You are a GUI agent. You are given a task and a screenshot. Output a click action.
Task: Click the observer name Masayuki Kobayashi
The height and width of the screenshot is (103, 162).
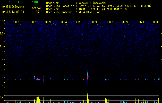tap(92, 3)
